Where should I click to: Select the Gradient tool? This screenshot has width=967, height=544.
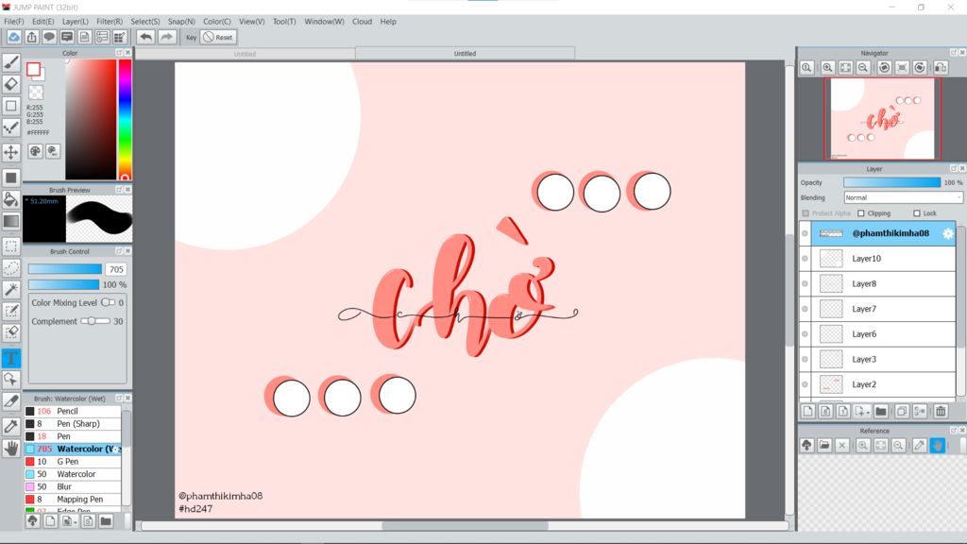click(11, 221)
